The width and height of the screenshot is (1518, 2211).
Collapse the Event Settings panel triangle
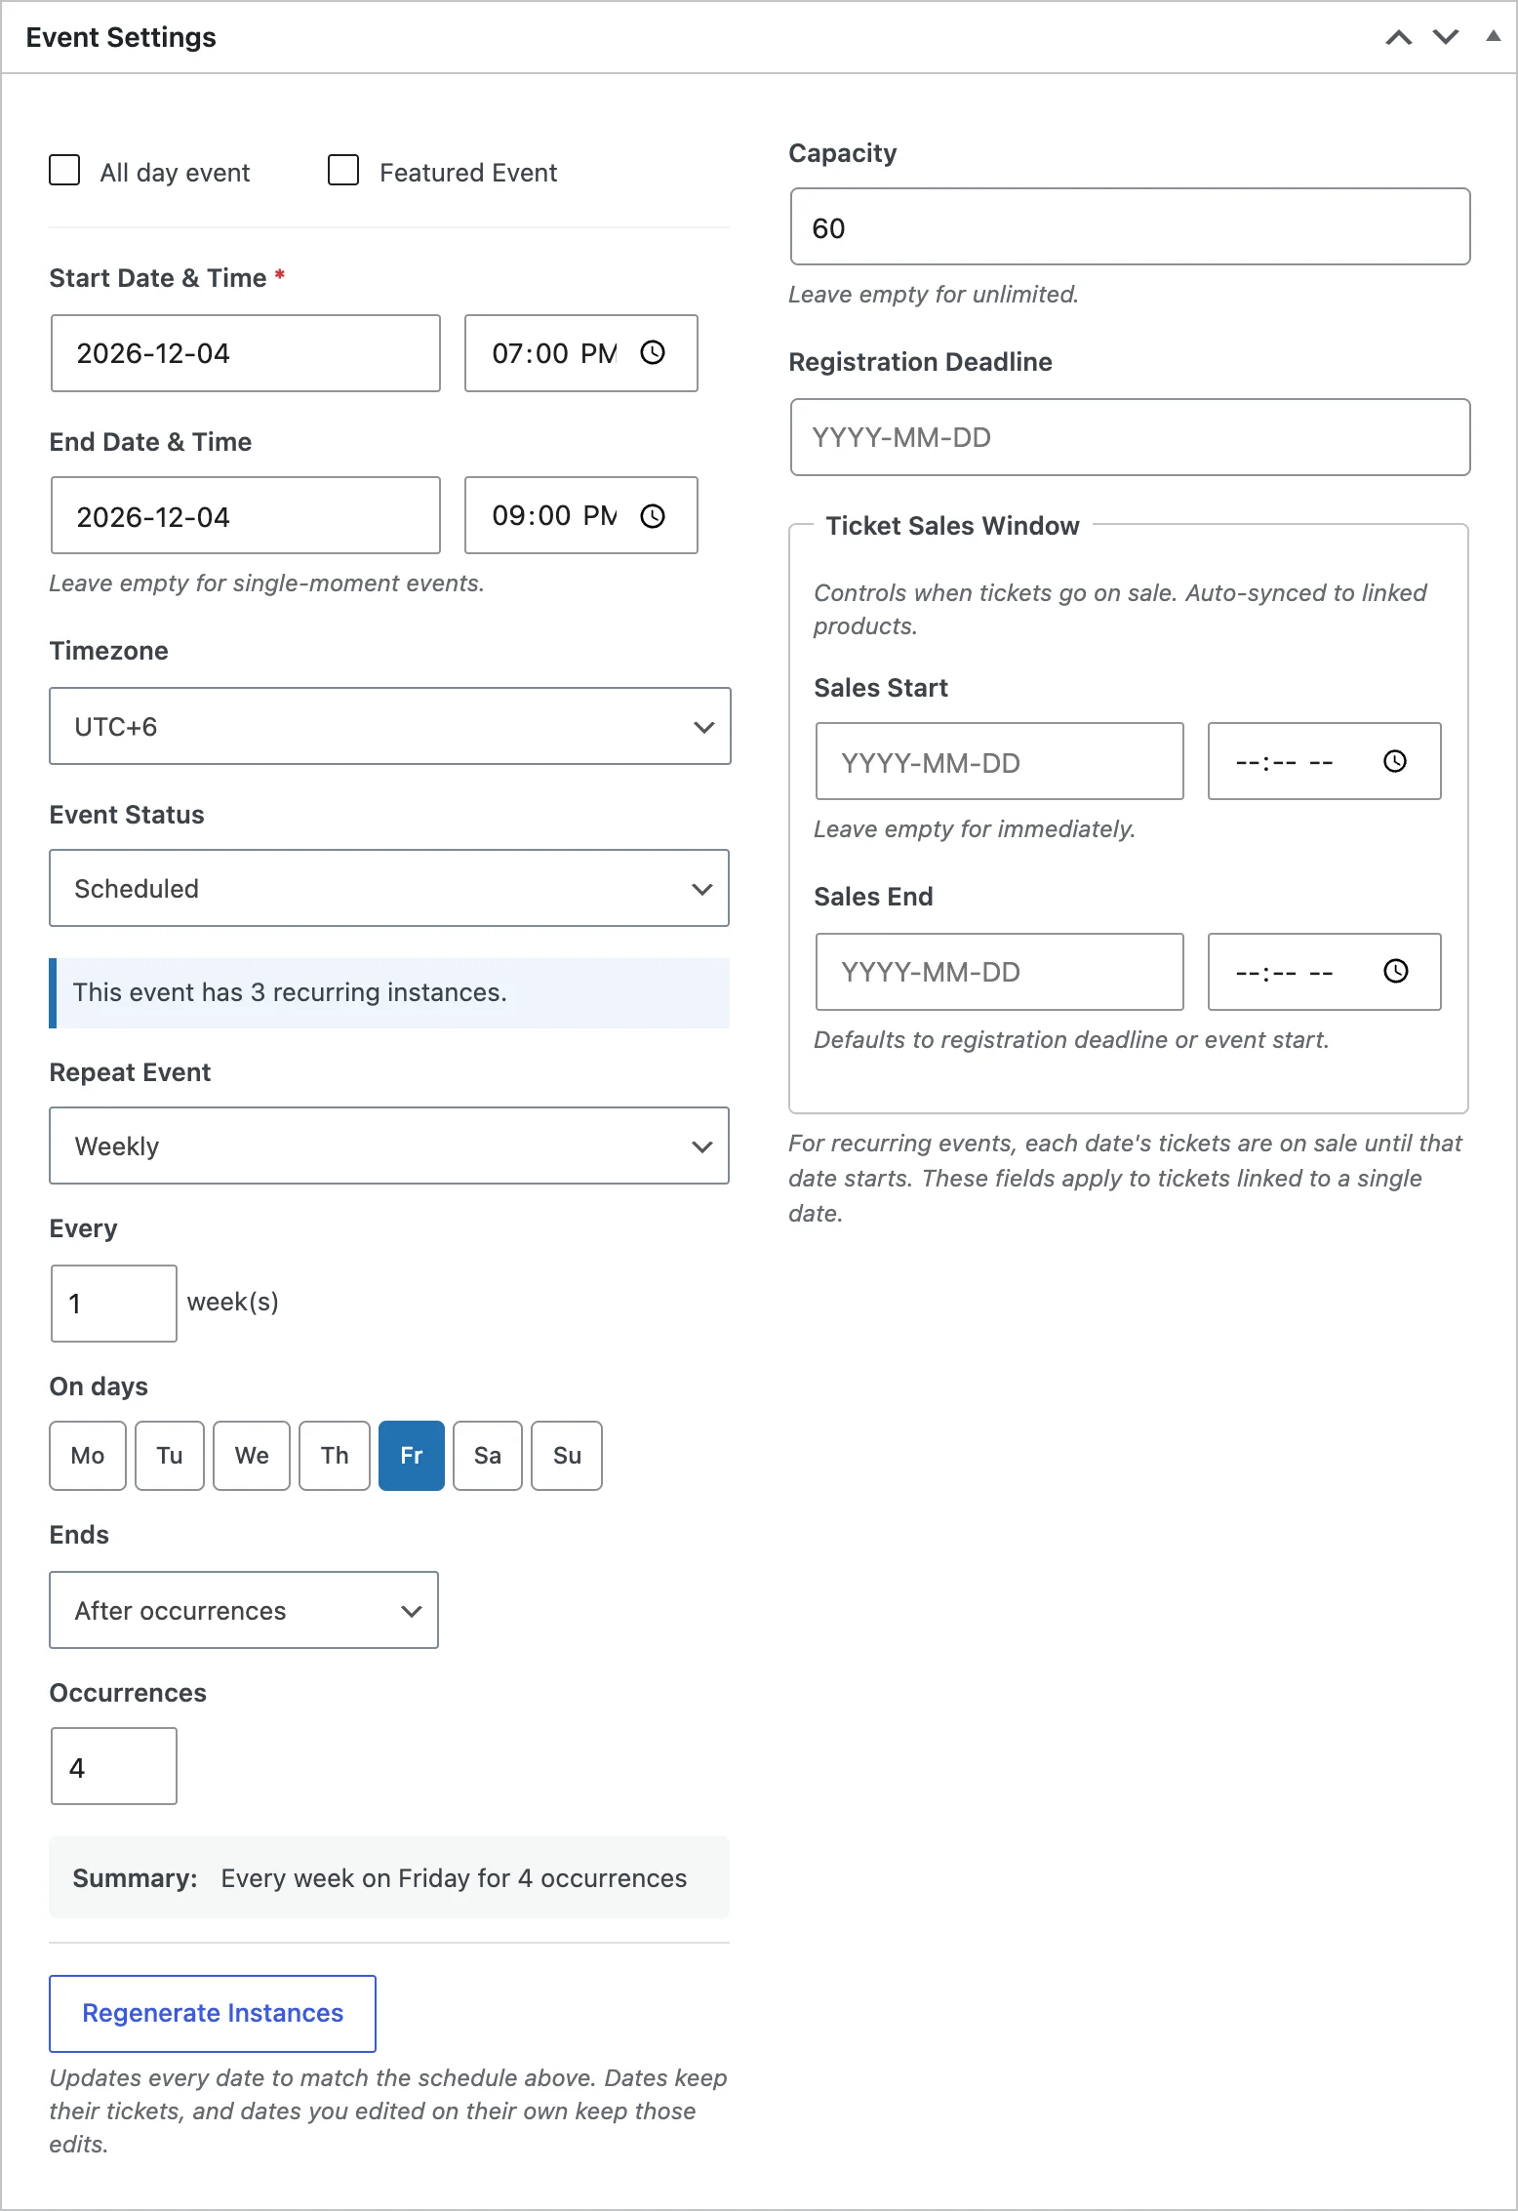point(1493,37)
